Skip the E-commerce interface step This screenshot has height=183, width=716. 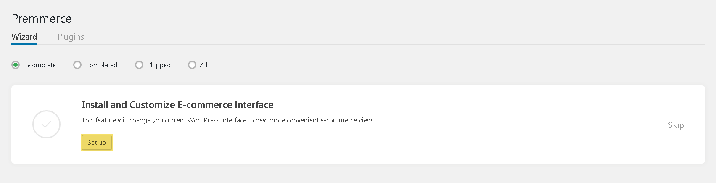676,125
